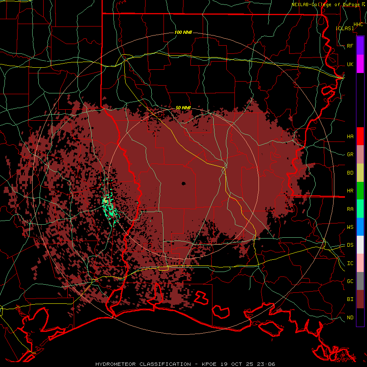The width and height of the screenshot is (367, 367).
Task: Click the '[CLAS]' legend header text
Action: (345, 28)
